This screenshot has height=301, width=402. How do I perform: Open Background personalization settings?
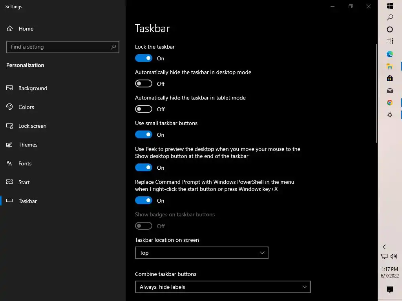pyautogui.click(x=33, y=88)
